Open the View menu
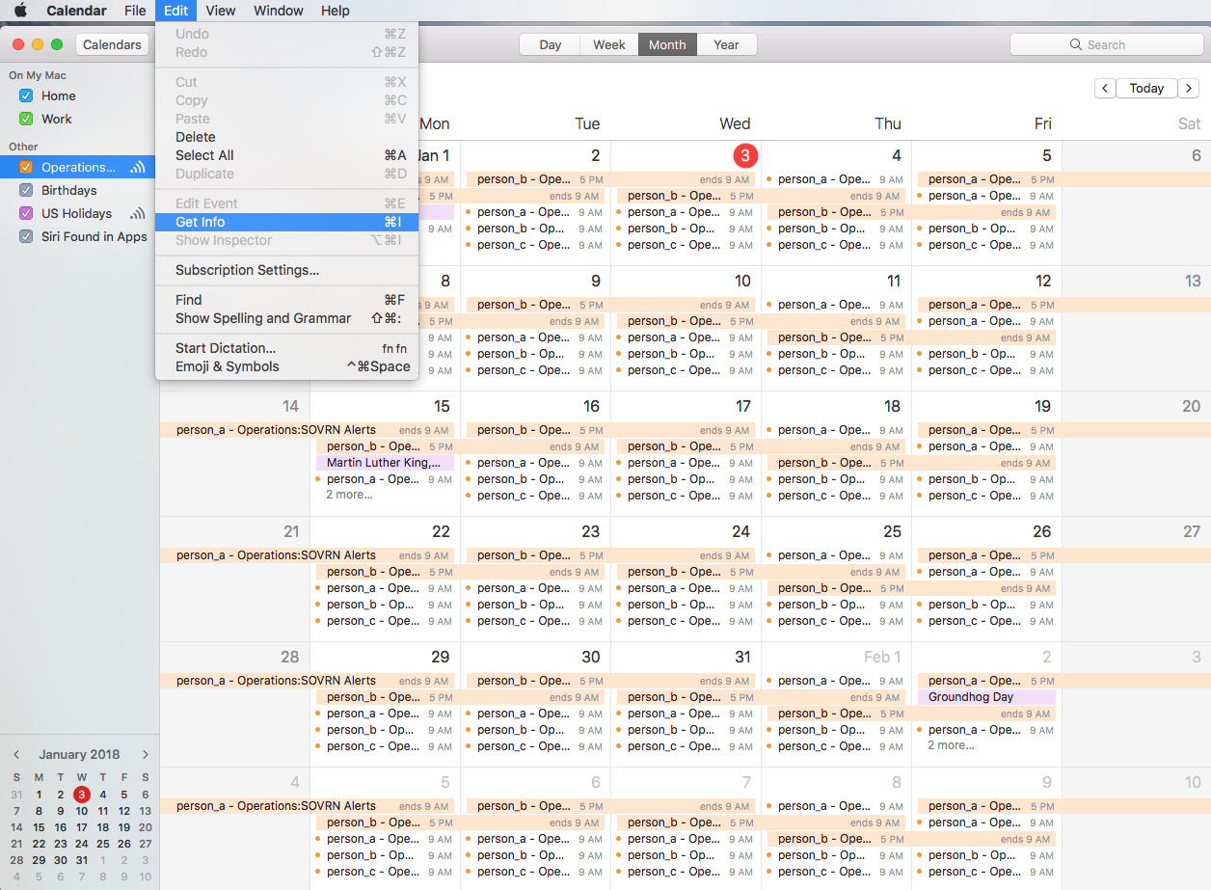 [x=220, y=11]
